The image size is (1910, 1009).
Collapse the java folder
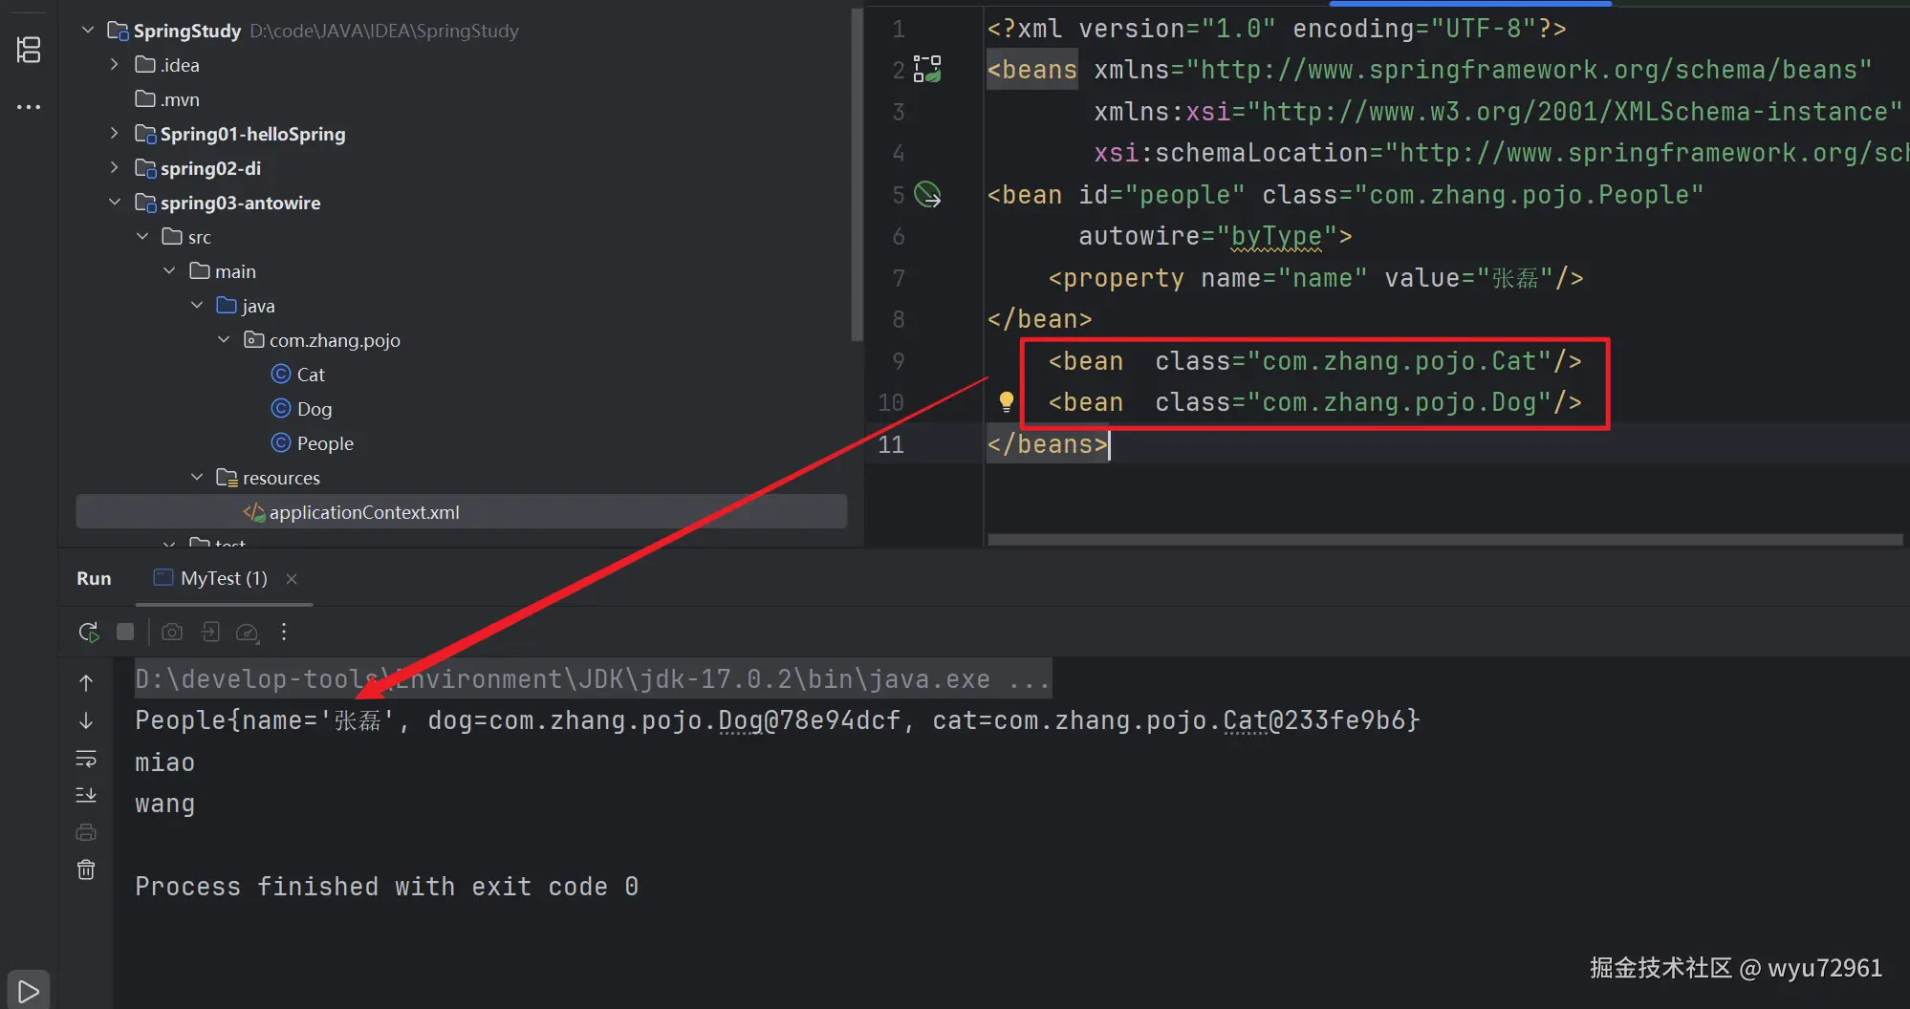coord(197,306)
